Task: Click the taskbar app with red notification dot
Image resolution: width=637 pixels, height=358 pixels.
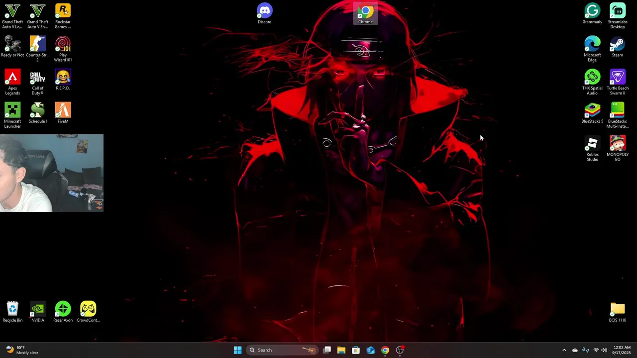Action: (400, 350)
